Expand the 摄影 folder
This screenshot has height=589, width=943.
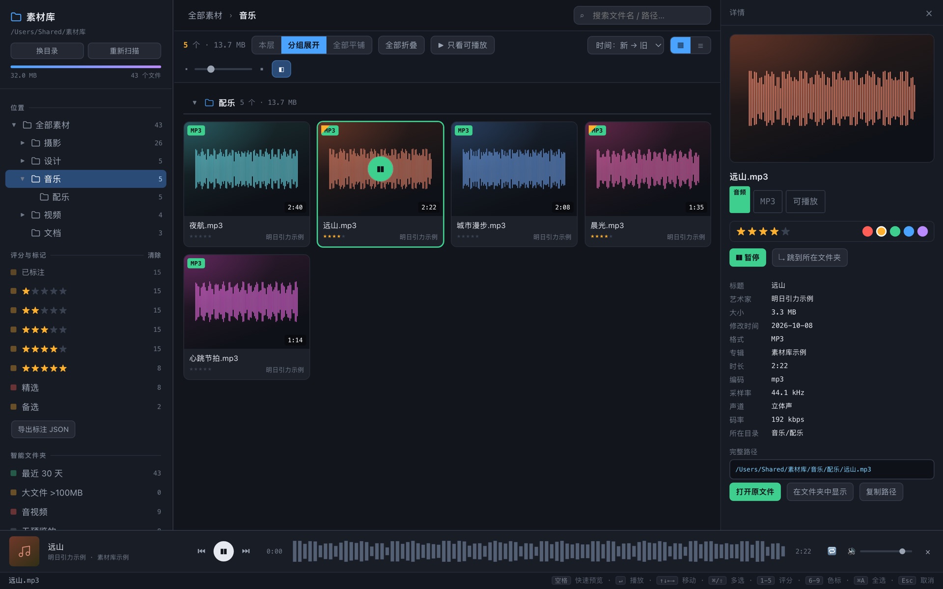(22, 143)
